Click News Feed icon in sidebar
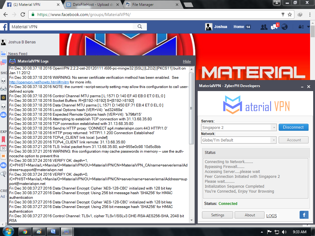The image size is (315, 236). [x=3, y=54]
